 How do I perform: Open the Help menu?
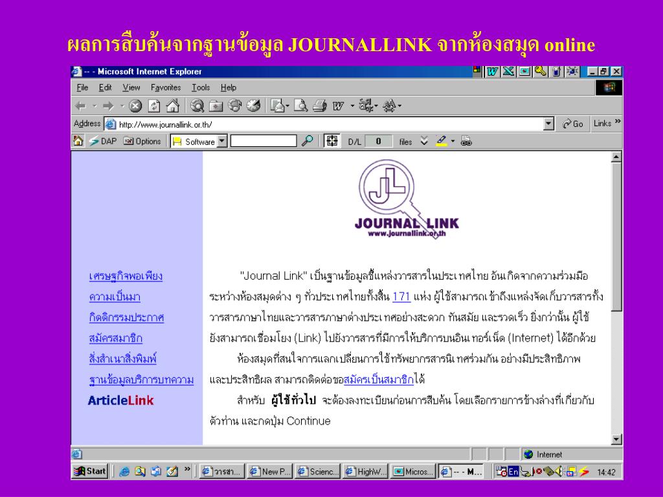[x=229, y=87]
